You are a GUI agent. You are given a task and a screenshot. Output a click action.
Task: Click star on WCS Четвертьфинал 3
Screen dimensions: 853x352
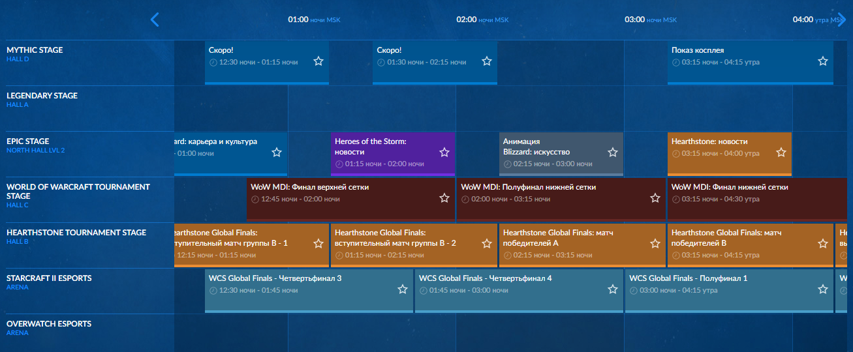tap(402, 289)
